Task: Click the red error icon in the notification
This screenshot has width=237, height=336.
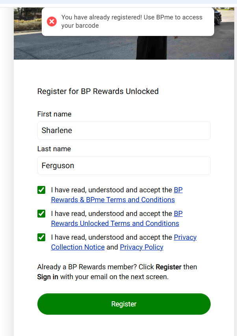Action: pos(52,21)
